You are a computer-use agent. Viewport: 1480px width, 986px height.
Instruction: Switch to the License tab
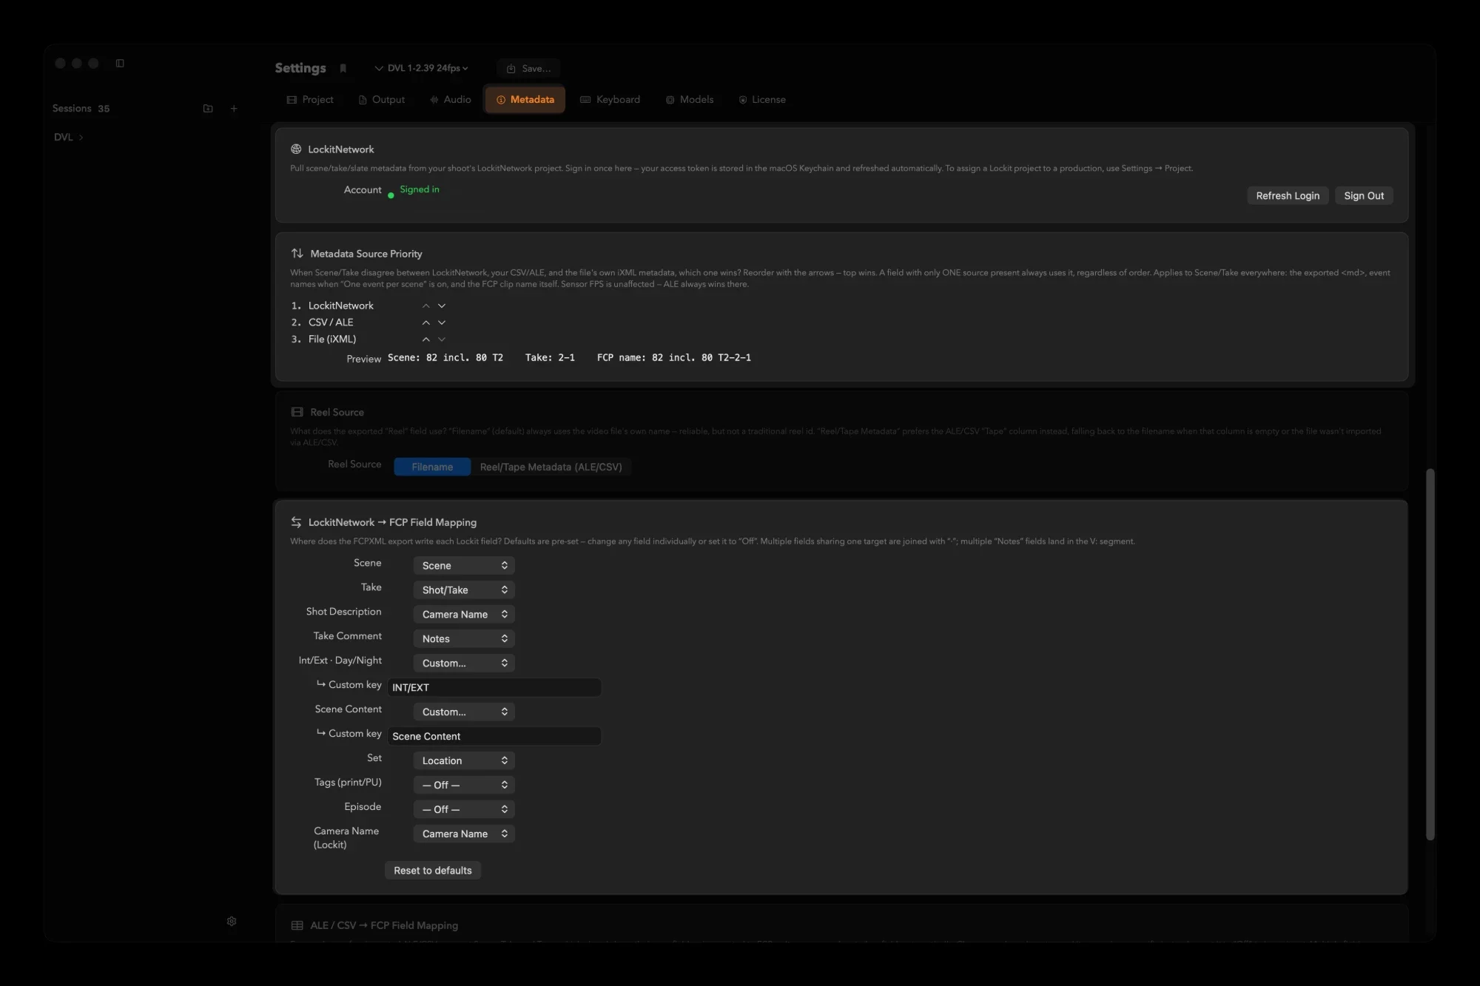point(762,100)
